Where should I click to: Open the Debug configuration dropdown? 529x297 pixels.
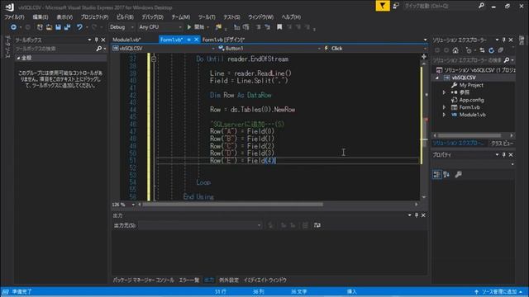tap(122, 27)
